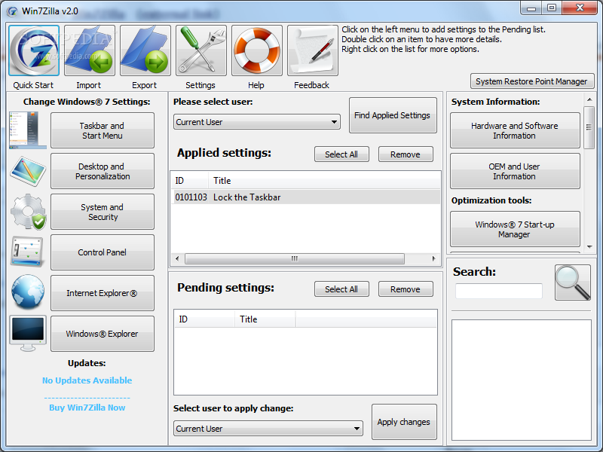
Task: Click the No Updates Available link
Action: (87, 380)
